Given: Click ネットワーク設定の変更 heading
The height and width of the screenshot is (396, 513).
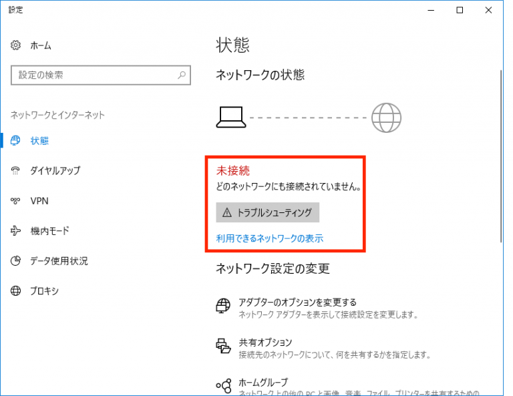Looking at the screenshot, I should [x=273, y=269].
